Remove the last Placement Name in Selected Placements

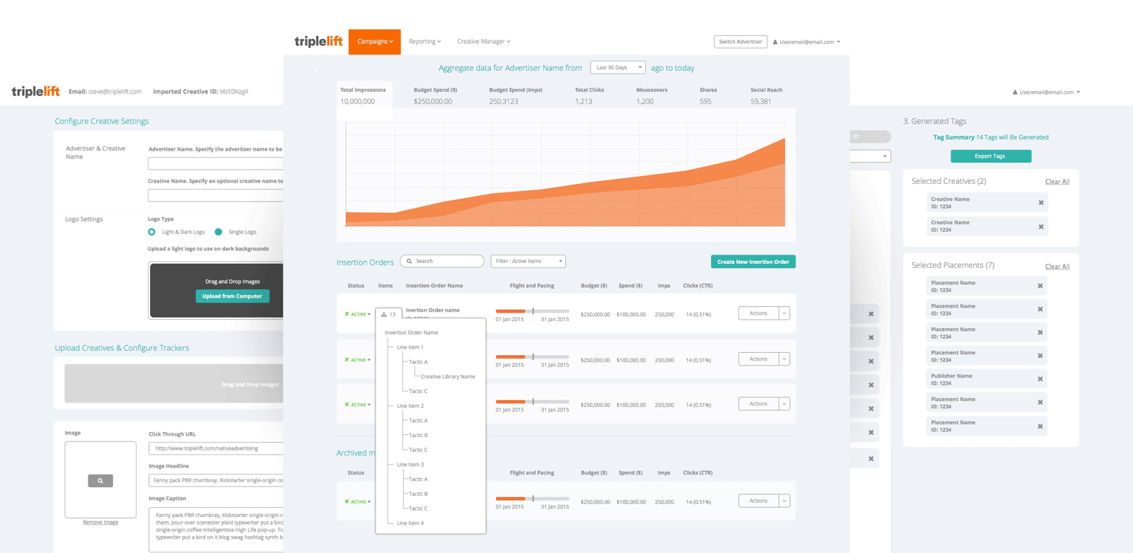point(1040,426)
